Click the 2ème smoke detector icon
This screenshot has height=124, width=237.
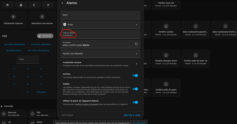pos(33,123)
